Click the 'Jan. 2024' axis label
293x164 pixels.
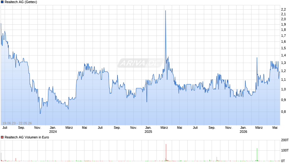click(x=53, y=130)
